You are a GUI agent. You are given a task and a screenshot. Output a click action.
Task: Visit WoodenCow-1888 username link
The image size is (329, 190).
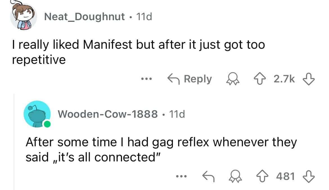(107, 114)
